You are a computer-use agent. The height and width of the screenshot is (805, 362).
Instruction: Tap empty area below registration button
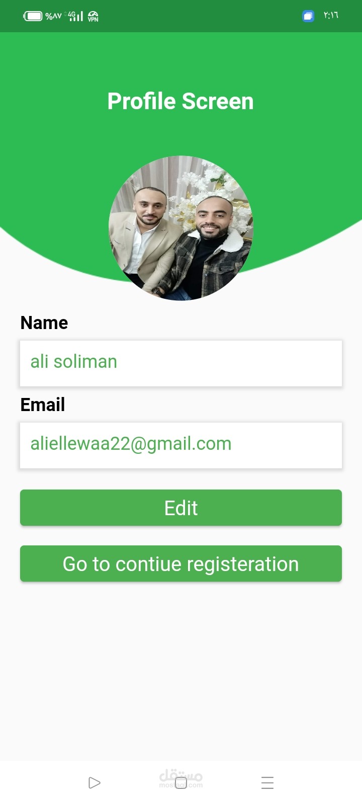(181, 669)
